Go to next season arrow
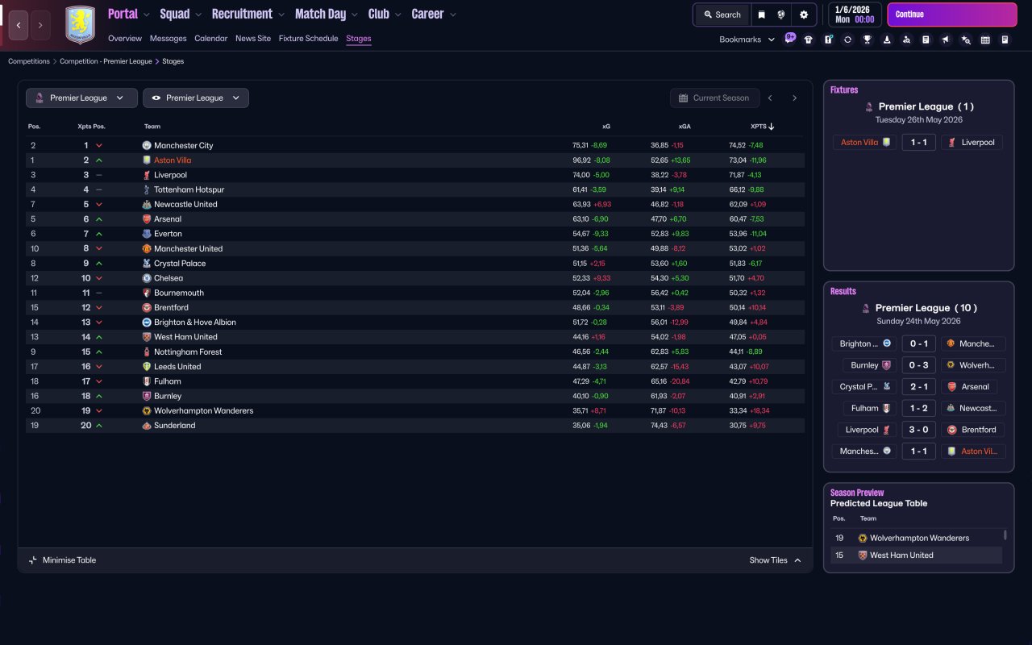The width and height of the screenshot is (1032, 645). [794, 98]
